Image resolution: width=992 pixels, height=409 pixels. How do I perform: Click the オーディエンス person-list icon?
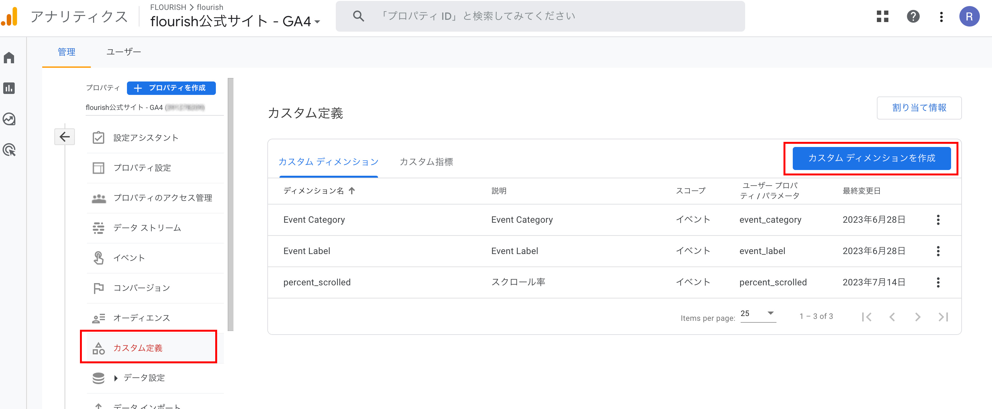coord(98,318)
